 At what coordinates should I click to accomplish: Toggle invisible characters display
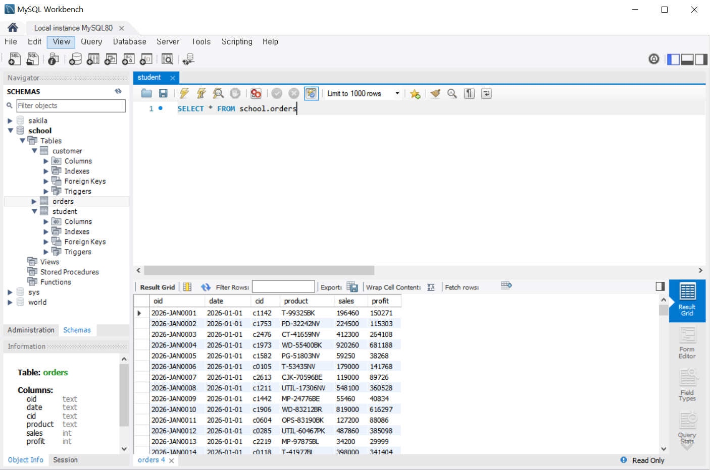(469, 93)
